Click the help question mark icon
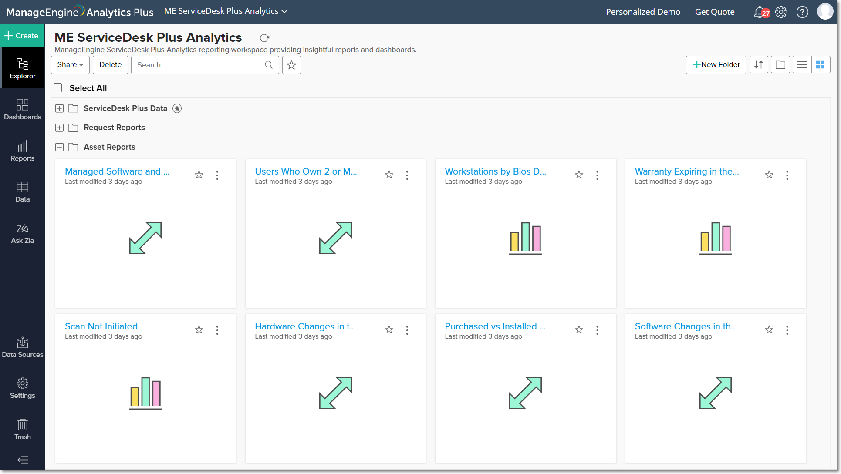The height and width of the screenshot is (474, 841). 802,12
